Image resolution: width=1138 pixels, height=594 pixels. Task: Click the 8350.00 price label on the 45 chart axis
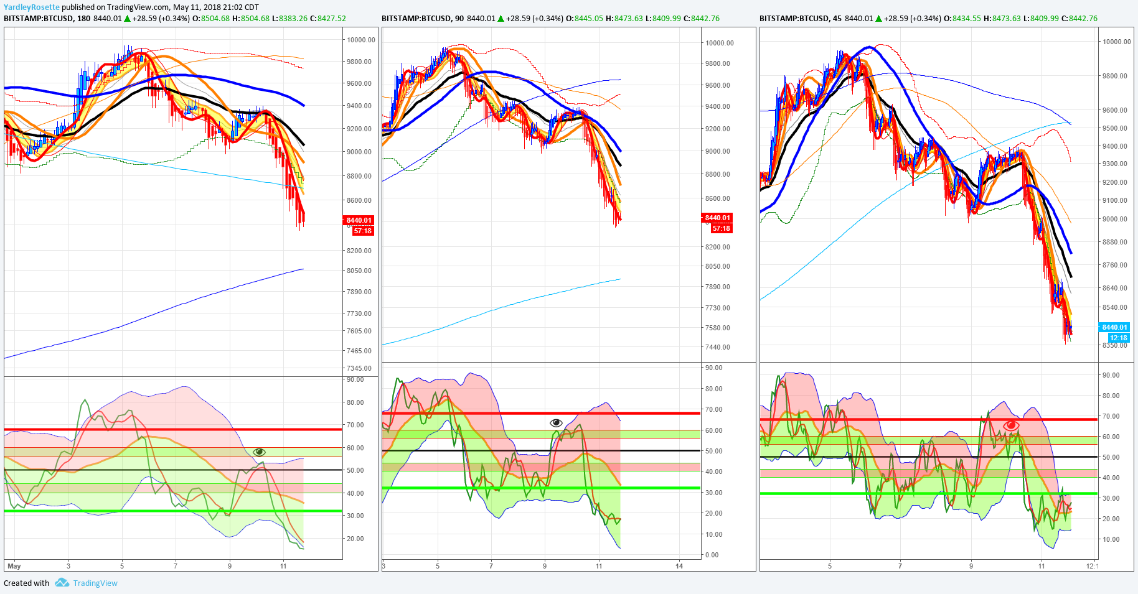1115,345
